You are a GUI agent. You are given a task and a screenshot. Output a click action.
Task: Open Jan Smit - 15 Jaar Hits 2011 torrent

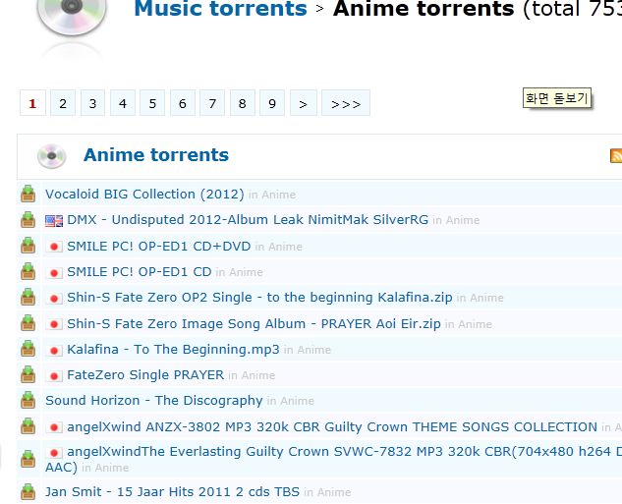(x=172, y=491)
